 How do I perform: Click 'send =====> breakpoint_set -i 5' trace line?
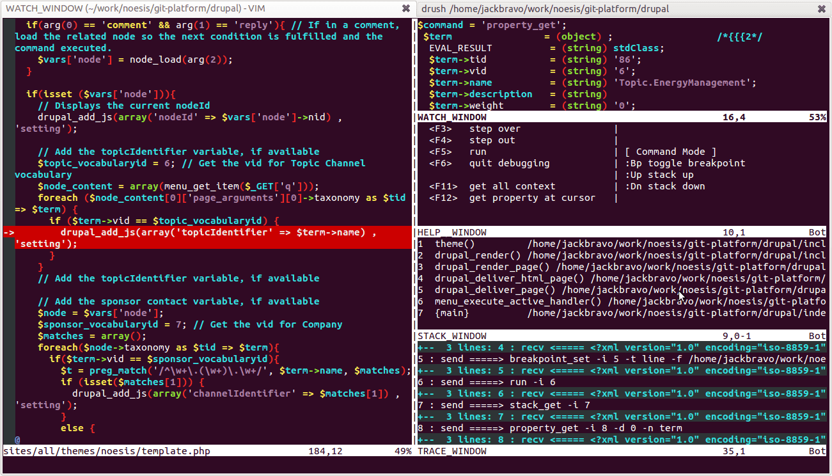click(622, 359)
